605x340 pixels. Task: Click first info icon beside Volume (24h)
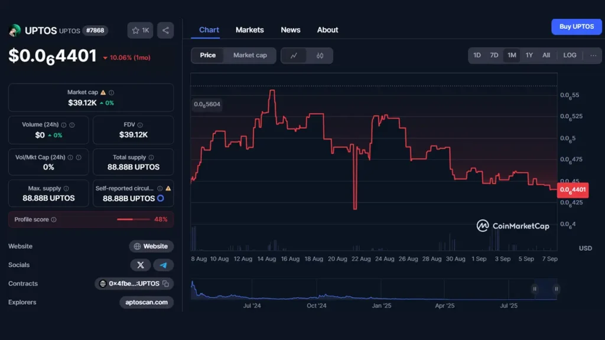coord(64,125)
